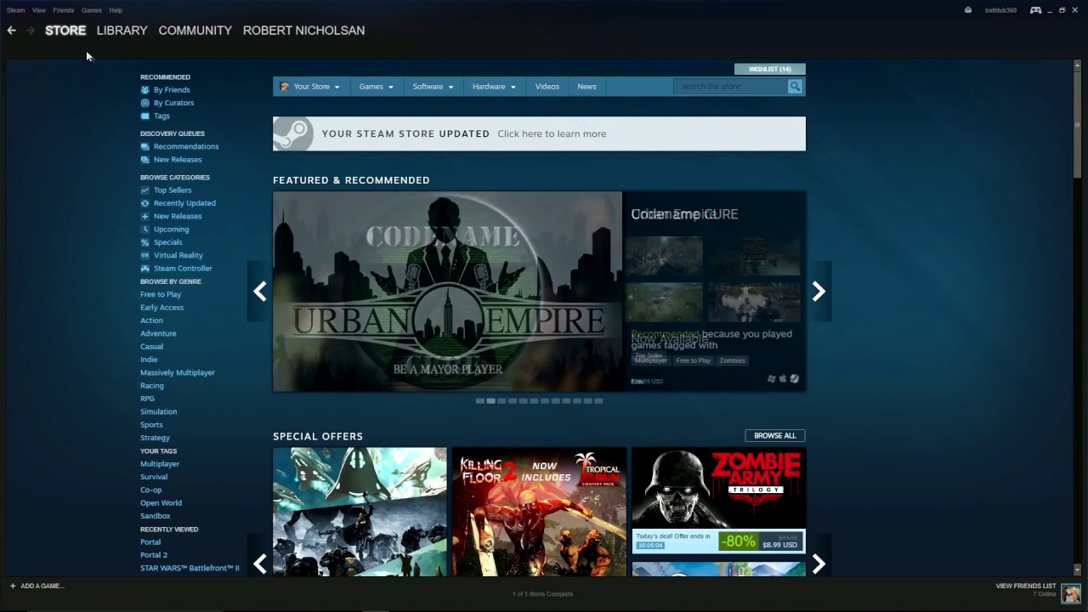
Task: Click the By Friends sidebar icon
Action: (x=144, y=90)
